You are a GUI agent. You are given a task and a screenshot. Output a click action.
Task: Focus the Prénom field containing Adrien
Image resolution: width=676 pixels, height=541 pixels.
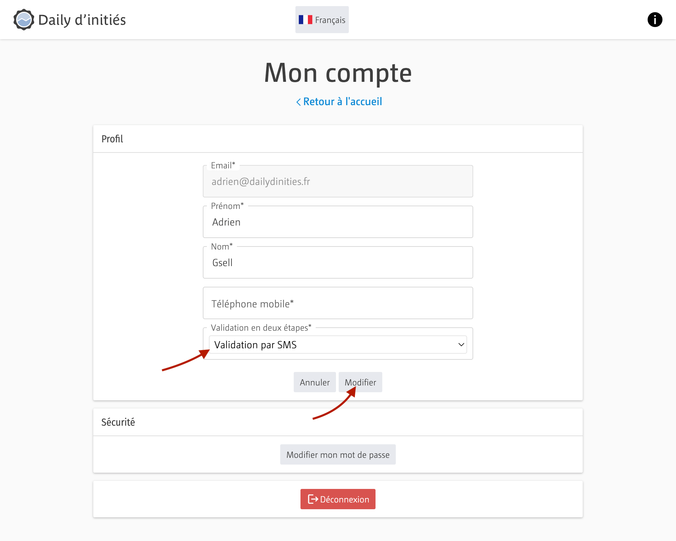point(338,222)
